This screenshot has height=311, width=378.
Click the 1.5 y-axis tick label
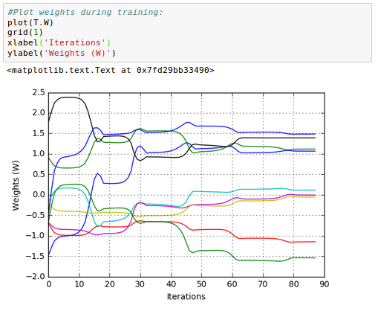39,134
